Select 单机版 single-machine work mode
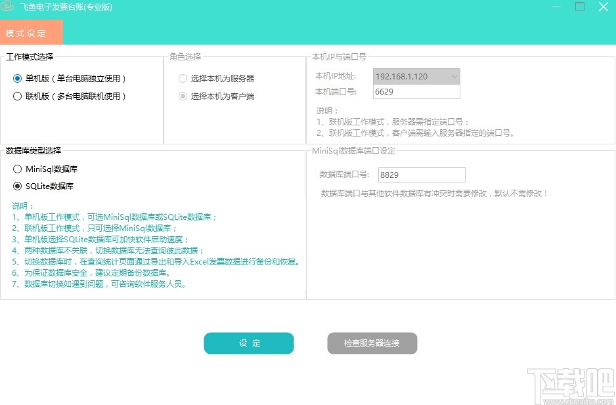 [18, 78]
